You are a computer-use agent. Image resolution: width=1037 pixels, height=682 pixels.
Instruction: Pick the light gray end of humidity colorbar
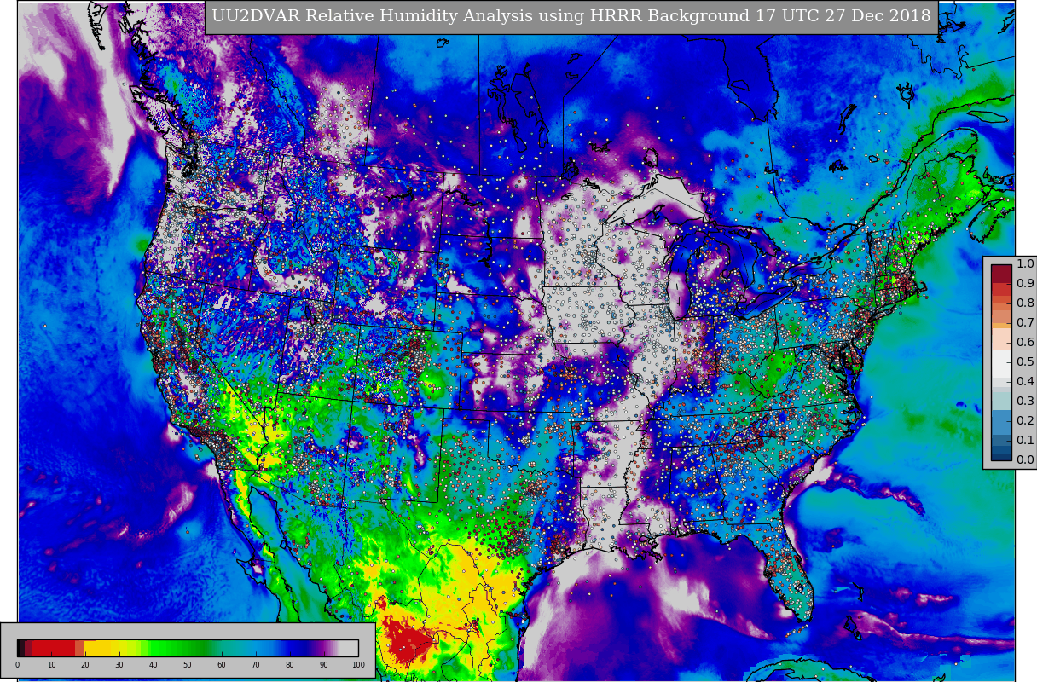[349, 648]
